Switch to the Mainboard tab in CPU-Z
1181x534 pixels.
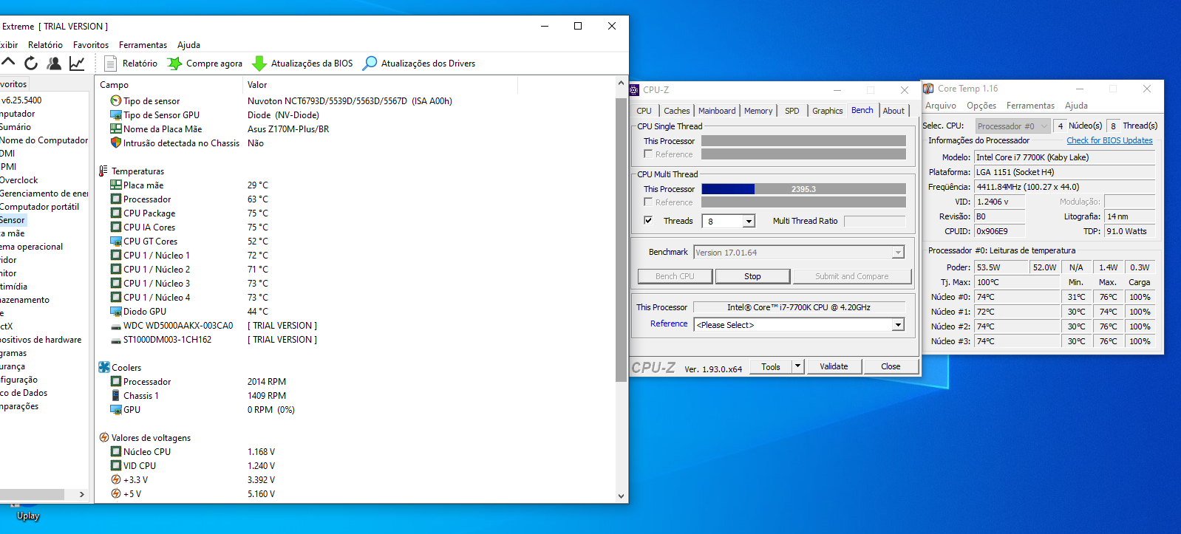717,111
